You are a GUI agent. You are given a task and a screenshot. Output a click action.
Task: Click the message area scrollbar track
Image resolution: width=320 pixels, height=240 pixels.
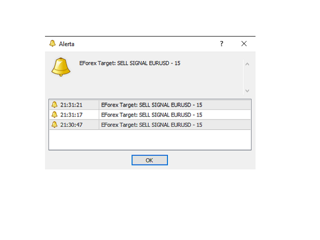[247, 77]
